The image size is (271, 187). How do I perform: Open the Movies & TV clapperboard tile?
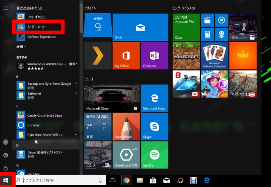(x=207, y=20)
